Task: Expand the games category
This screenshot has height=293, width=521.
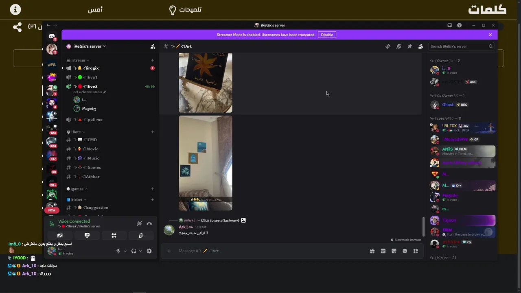Action: click(x=77, y=189)
